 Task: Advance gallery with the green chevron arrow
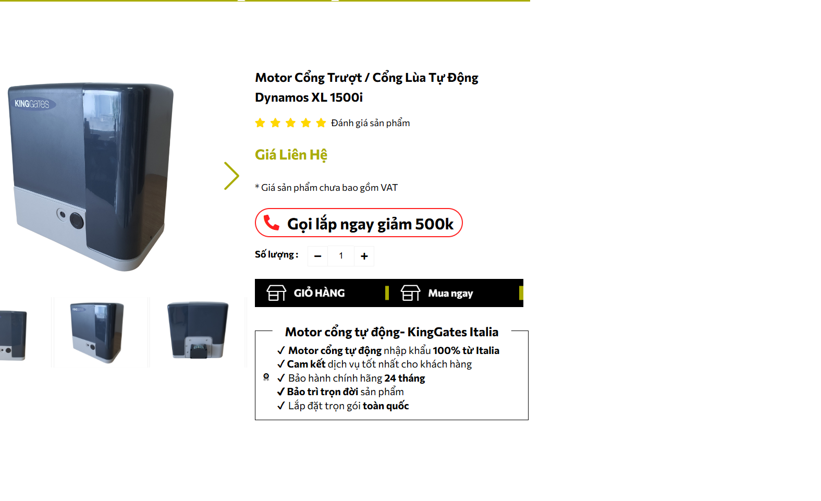click(231, 176)
